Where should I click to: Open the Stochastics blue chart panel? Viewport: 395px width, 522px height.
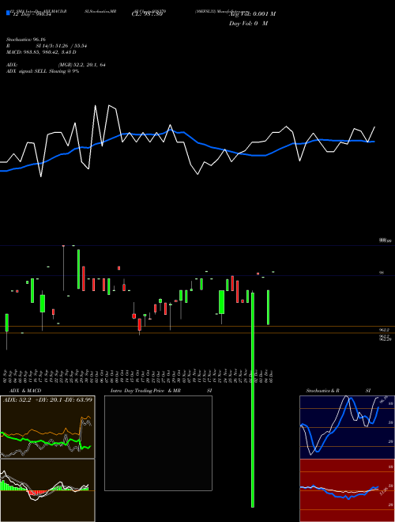point(347,427)
